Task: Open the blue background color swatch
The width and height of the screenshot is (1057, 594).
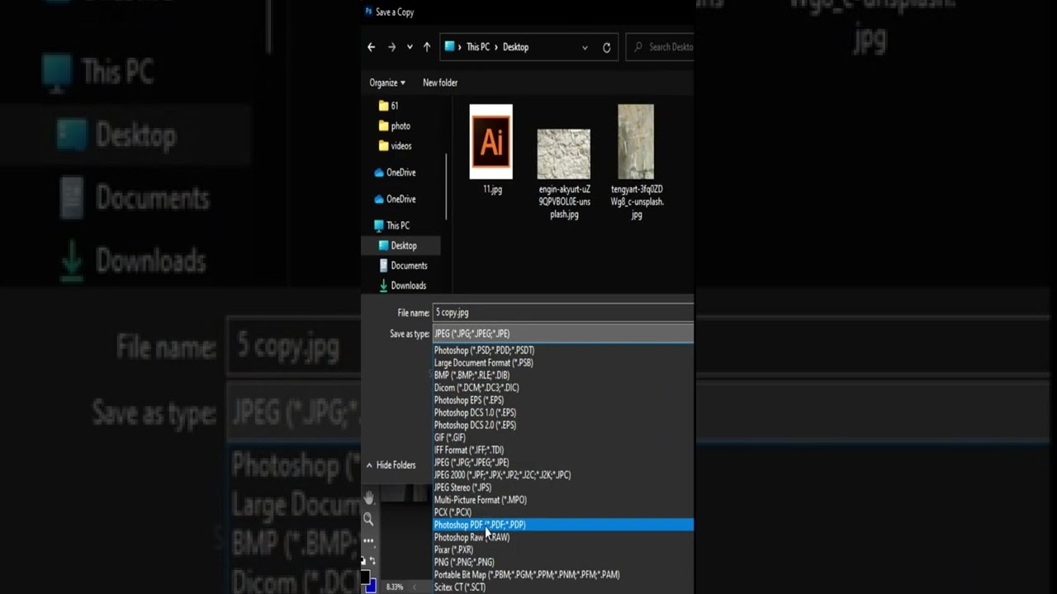Action: click(372, 586)
